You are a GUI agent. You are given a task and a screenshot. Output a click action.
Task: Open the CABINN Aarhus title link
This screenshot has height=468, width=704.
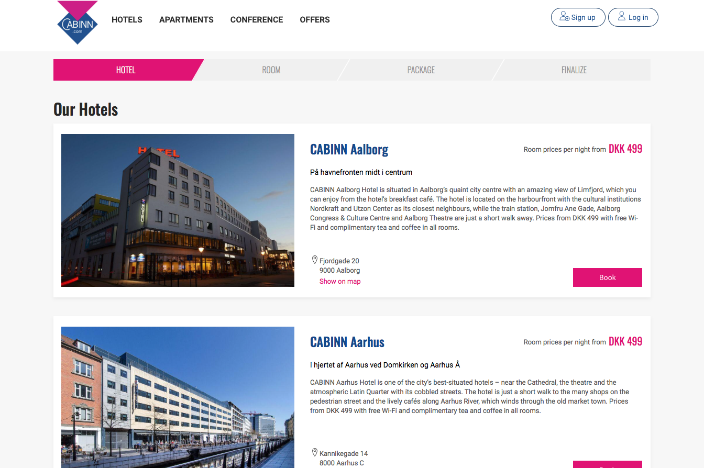[347, 342]
